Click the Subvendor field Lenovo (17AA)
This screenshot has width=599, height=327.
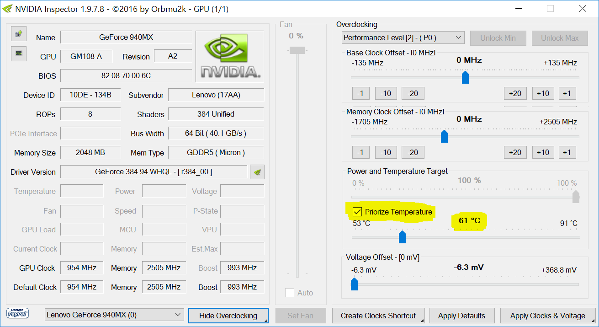216,95
